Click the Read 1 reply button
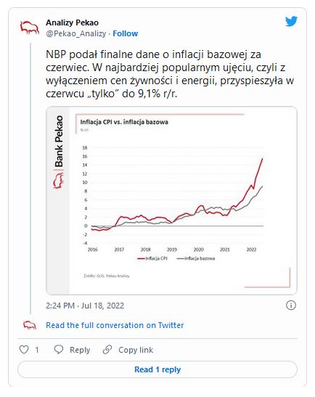The width and height of the screenshot is (315, 397). (157, 369)
